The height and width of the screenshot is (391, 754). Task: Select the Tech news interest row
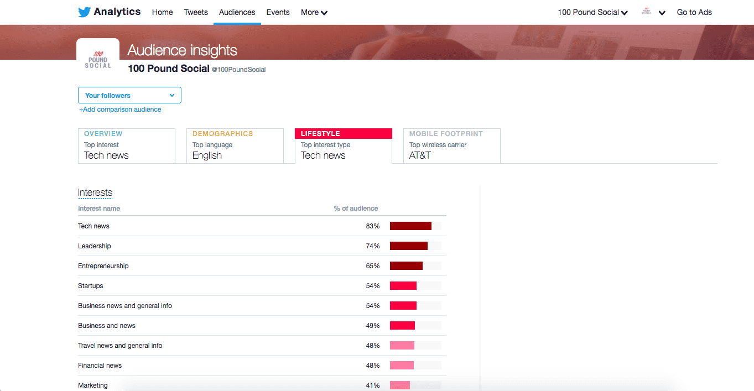[262, 226]
